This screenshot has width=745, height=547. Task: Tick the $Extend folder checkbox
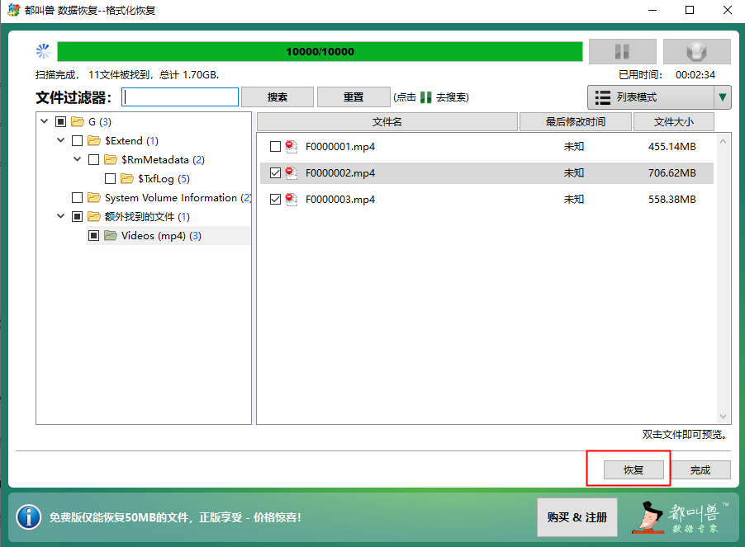click(77, 141)
